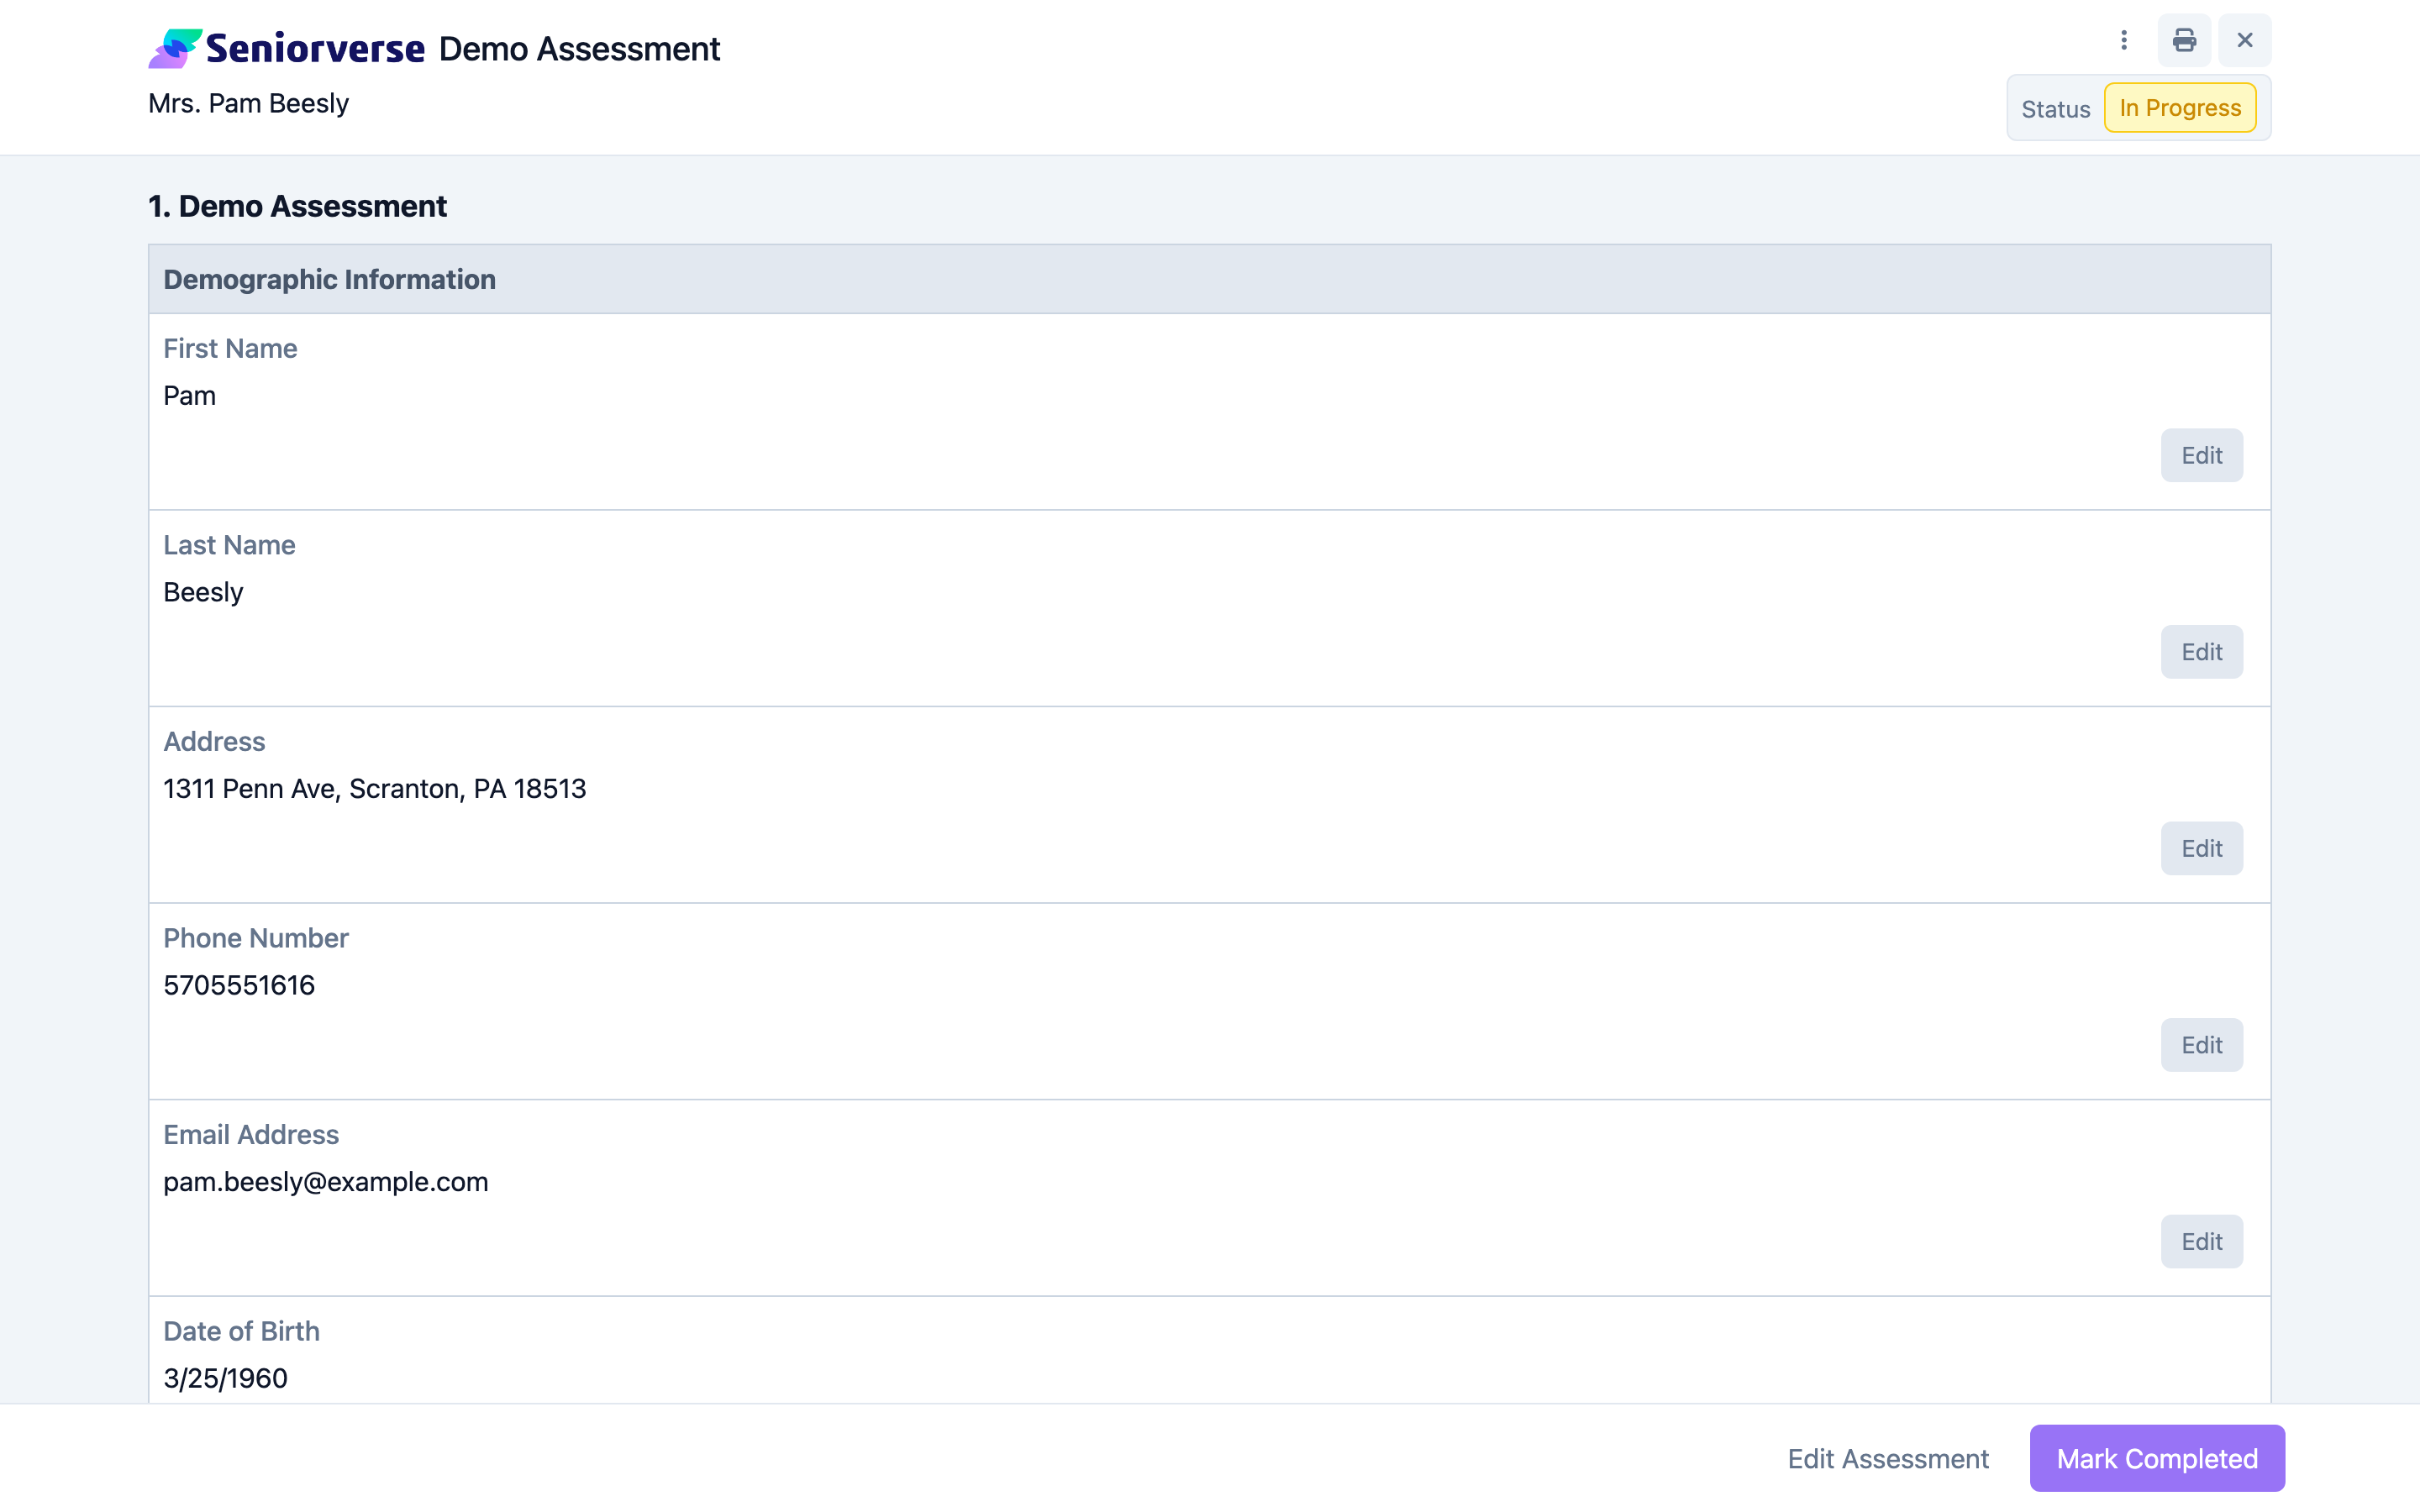
Task: Edit the First Name field
Action: (x=2202, y=455)
